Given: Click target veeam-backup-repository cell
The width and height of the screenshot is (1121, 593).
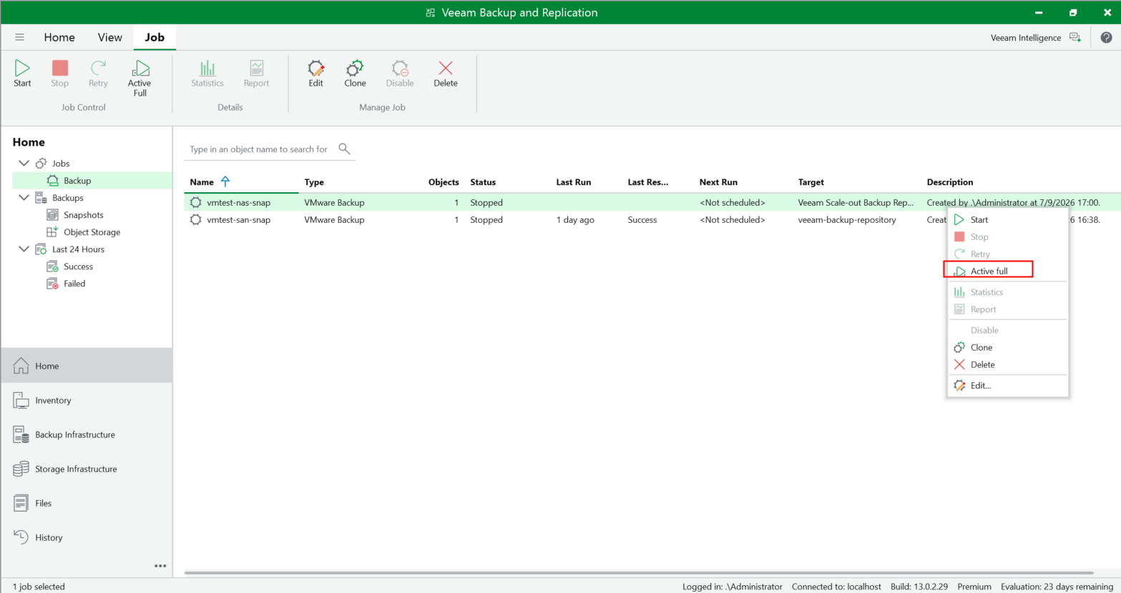Looking at the screenshot, I should click(847, 219).
